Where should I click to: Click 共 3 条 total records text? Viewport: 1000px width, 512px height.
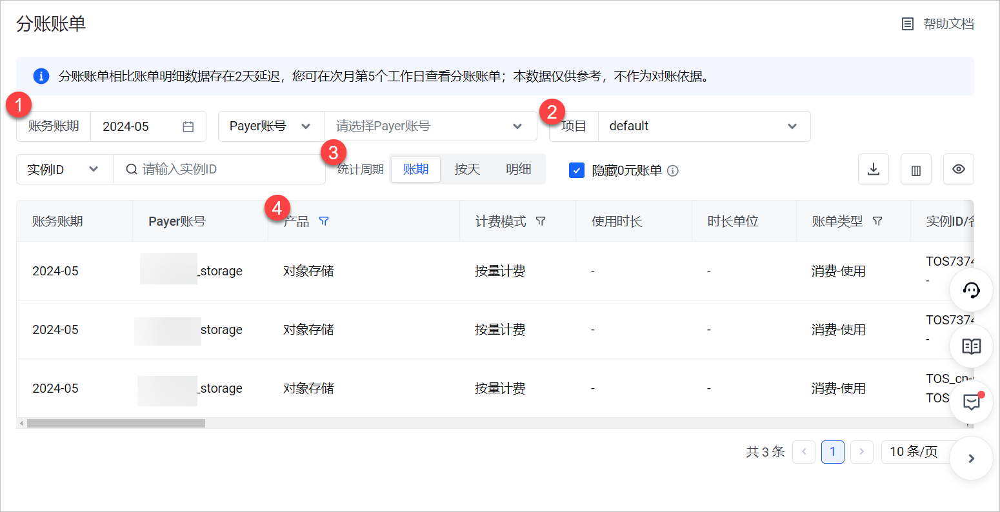[x=766, y=452]
